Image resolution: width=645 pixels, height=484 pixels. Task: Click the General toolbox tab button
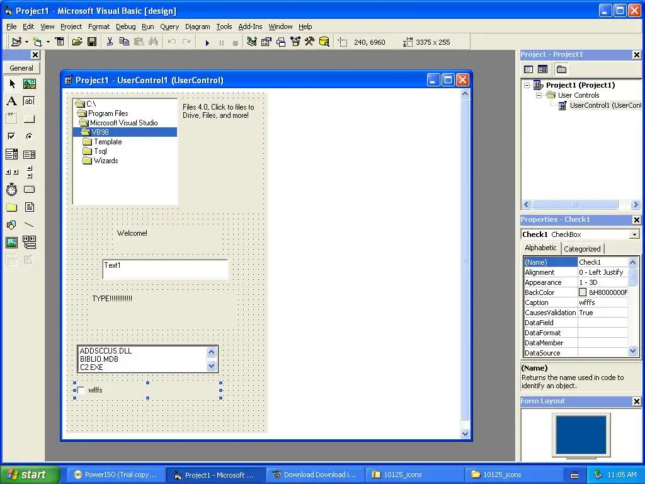pos(21,68)
